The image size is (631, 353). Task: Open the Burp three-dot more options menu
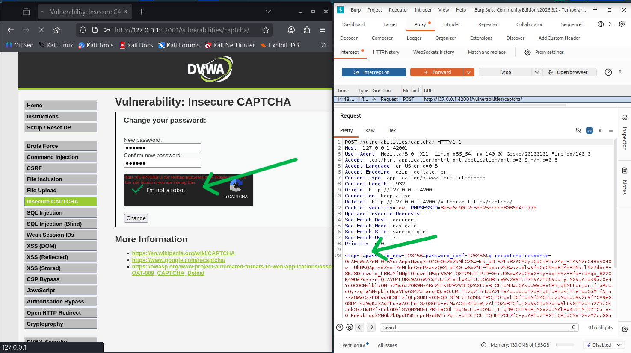click(x=620, y=72)
